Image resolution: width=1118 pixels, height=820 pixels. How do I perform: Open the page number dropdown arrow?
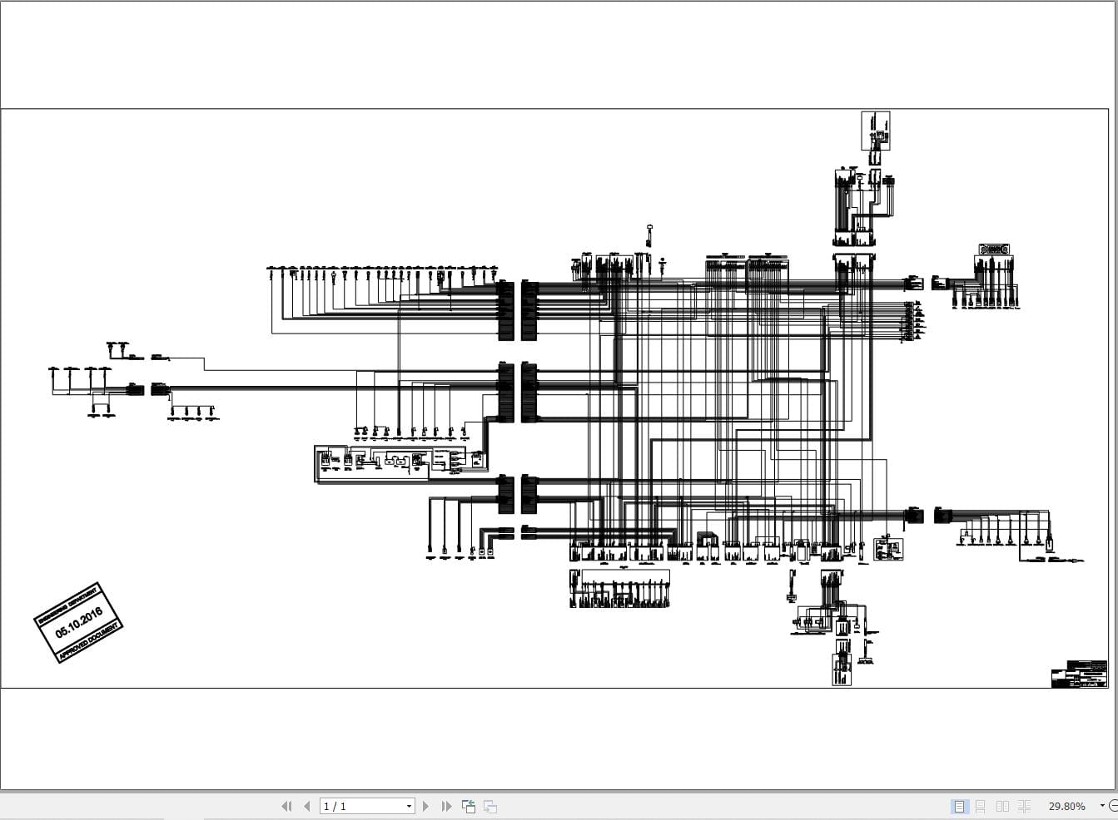pos(409,806)
